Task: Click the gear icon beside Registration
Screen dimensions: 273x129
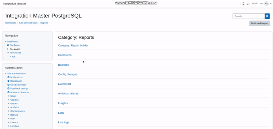Action: [x=8, y=81]
